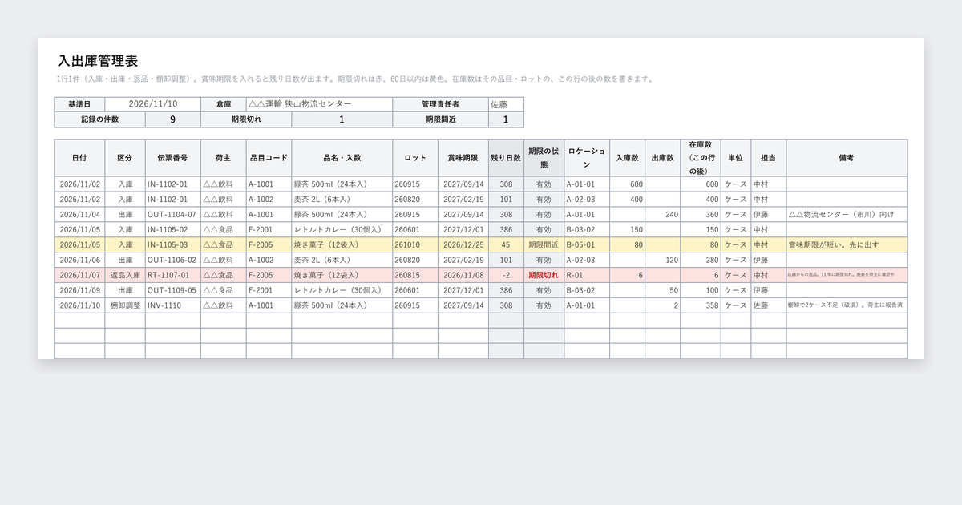Select the 区分 column header
This screenshot has height=505, width=962.
point(124,158)
